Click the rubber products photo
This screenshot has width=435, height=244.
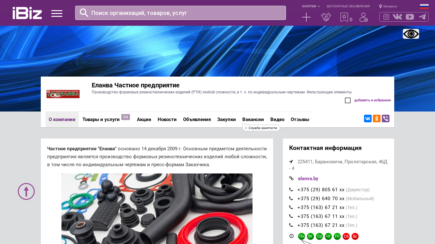click(157, 209)
